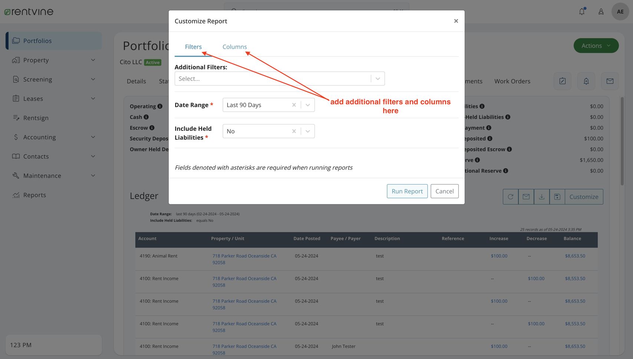Open the Work Orders tab
The width and height of the screenshot is (633, 359).
[x=512, y=81]
